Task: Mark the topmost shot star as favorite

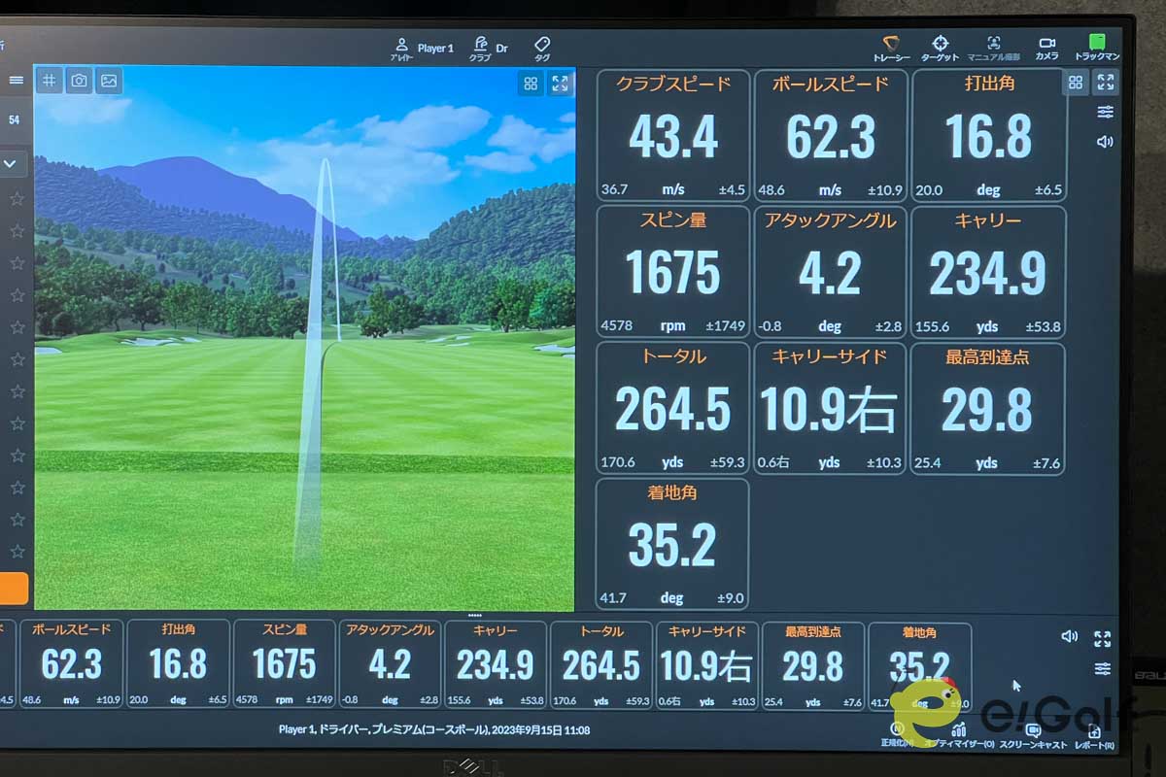Action: tap(17, 199)
